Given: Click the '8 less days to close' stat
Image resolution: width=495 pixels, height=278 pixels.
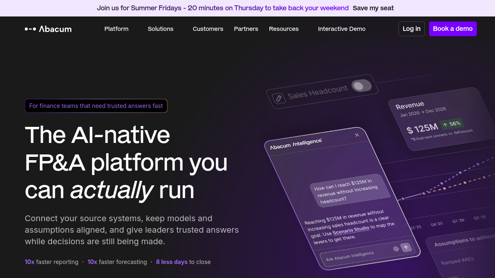Looking at the screenshot, I should pyautogui.click(x=183, y=262).
